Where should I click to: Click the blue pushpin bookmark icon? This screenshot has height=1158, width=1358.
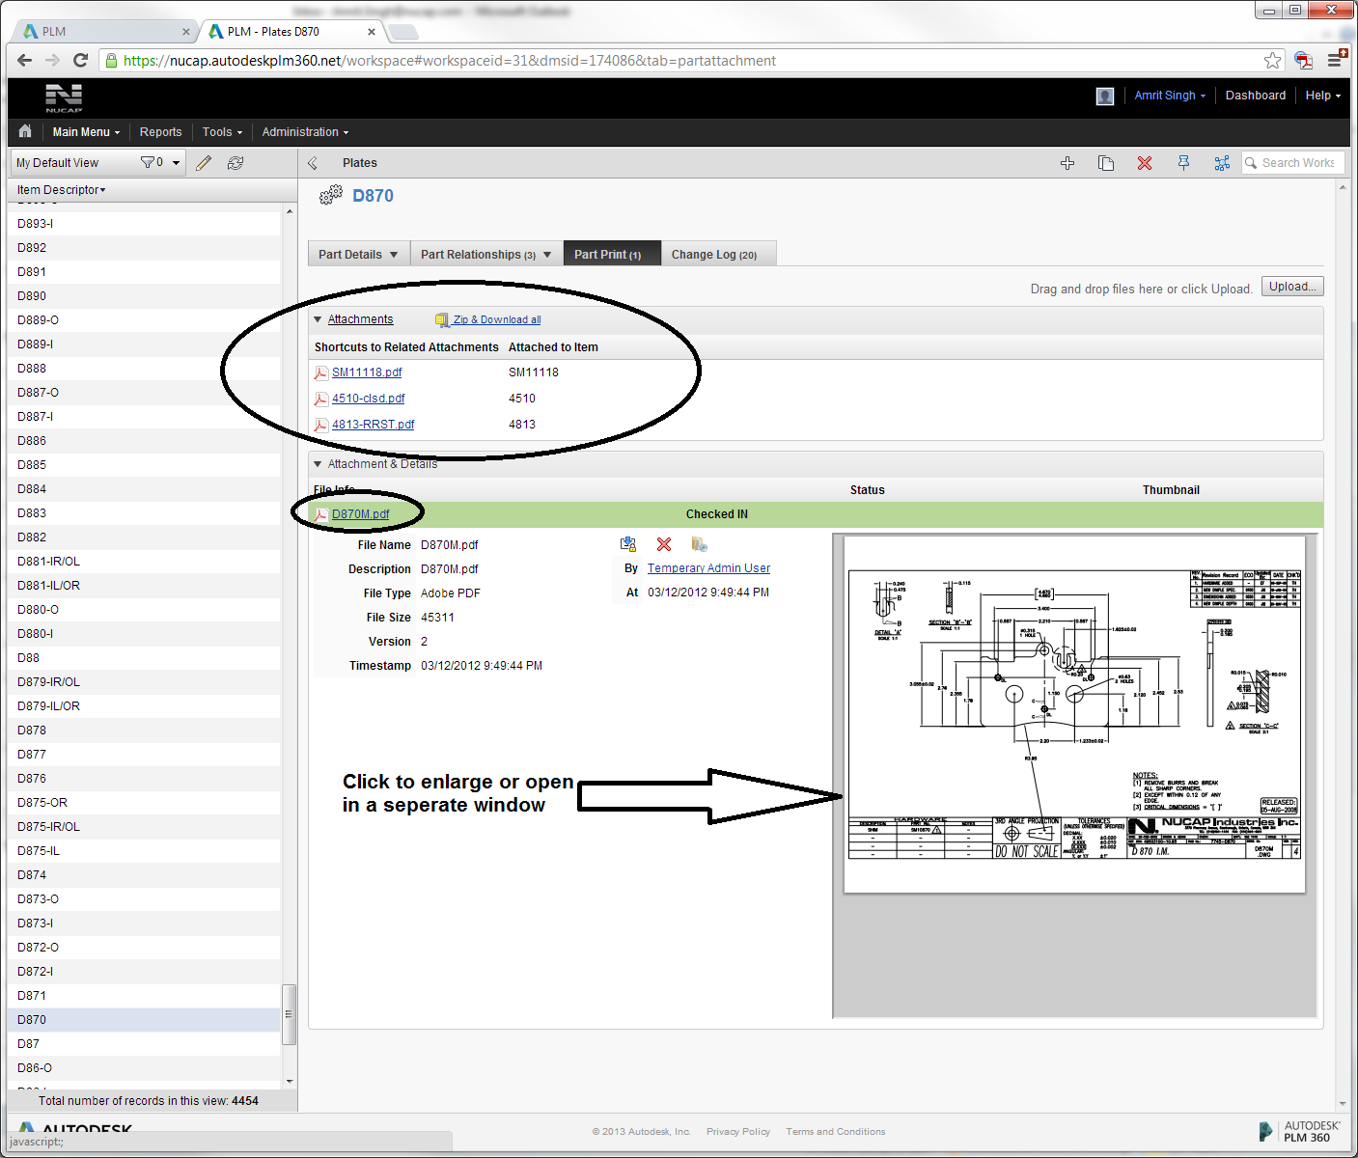tap(1183, 163)
